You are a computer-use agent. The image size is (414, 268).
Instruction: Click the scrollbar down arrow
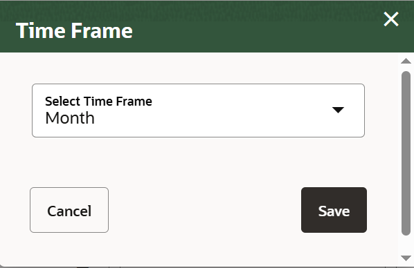pos(406,258)
